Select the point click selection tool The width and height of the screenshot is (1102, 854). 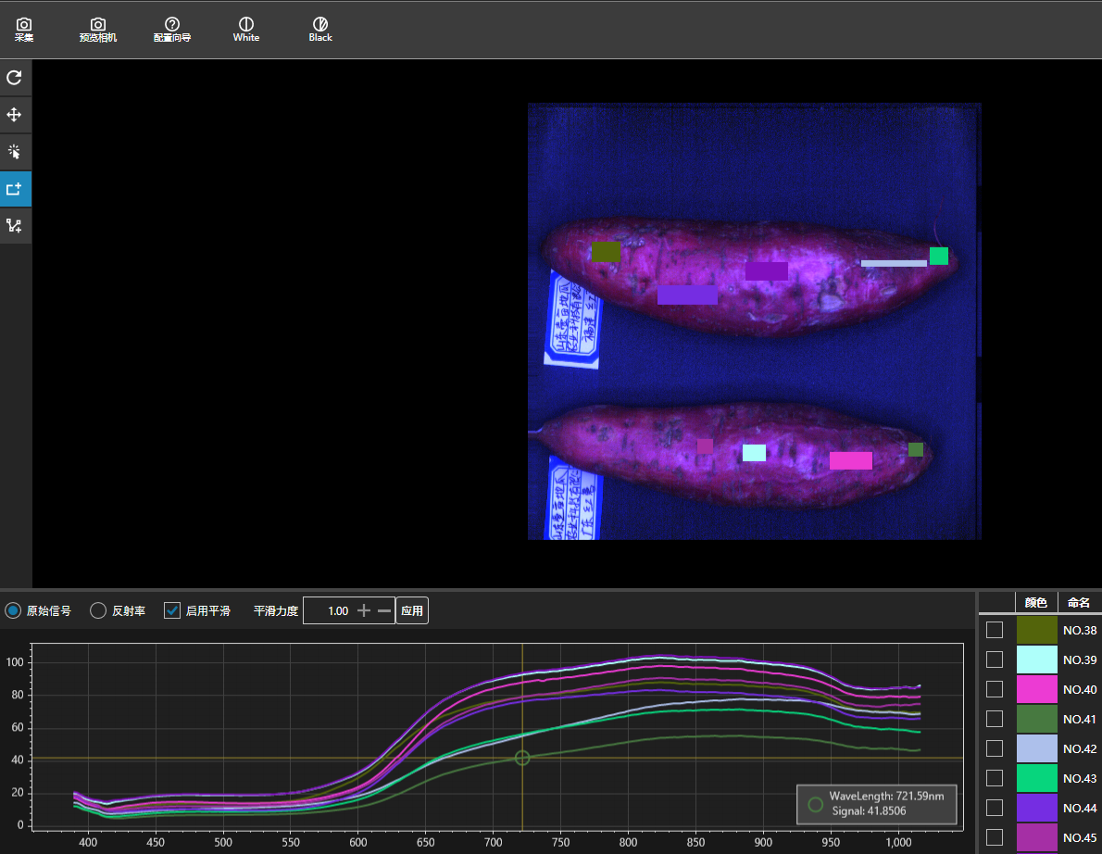click(x=15, y=152)
